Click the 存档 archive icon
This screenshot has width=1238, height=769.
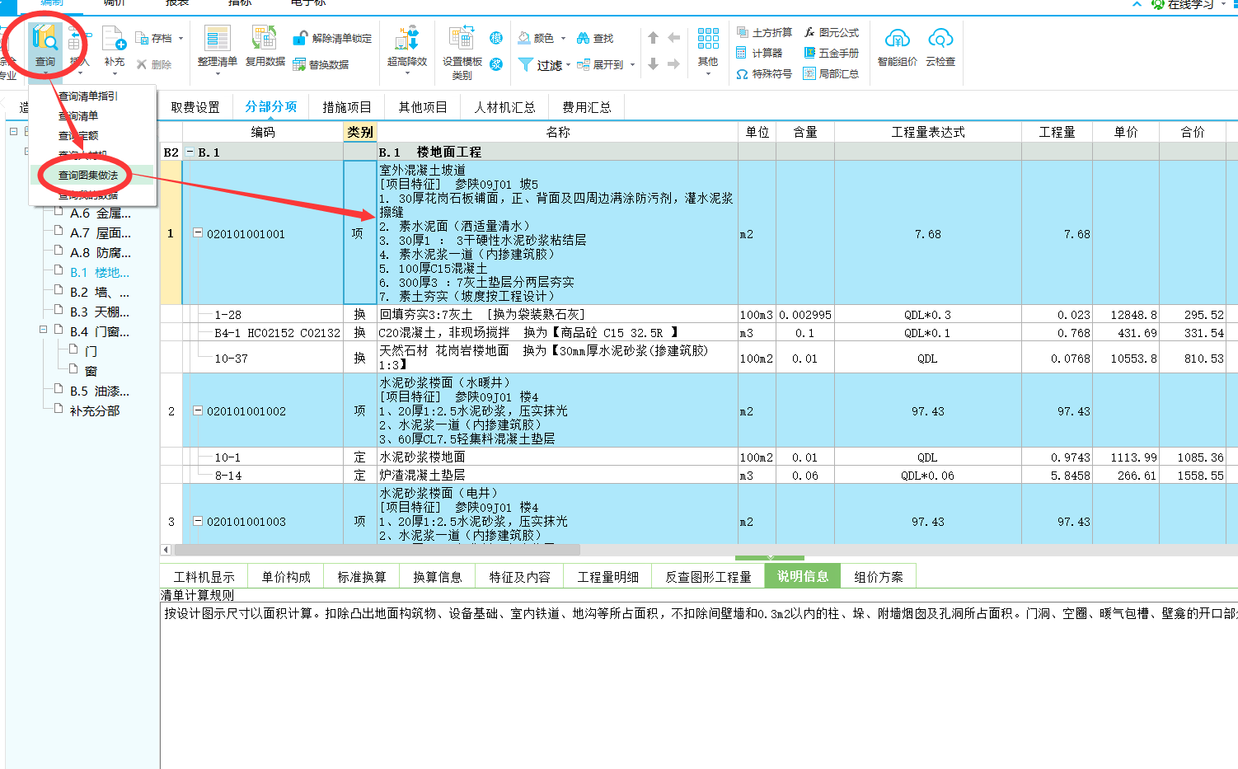141,39
